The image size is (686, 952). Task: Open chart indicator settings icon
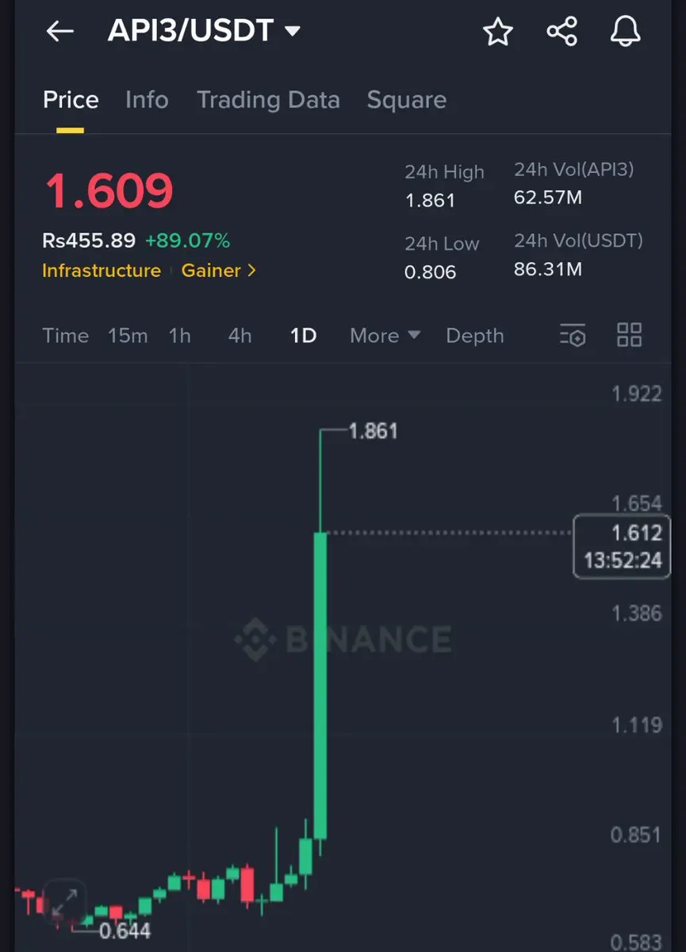pos(572,335)
